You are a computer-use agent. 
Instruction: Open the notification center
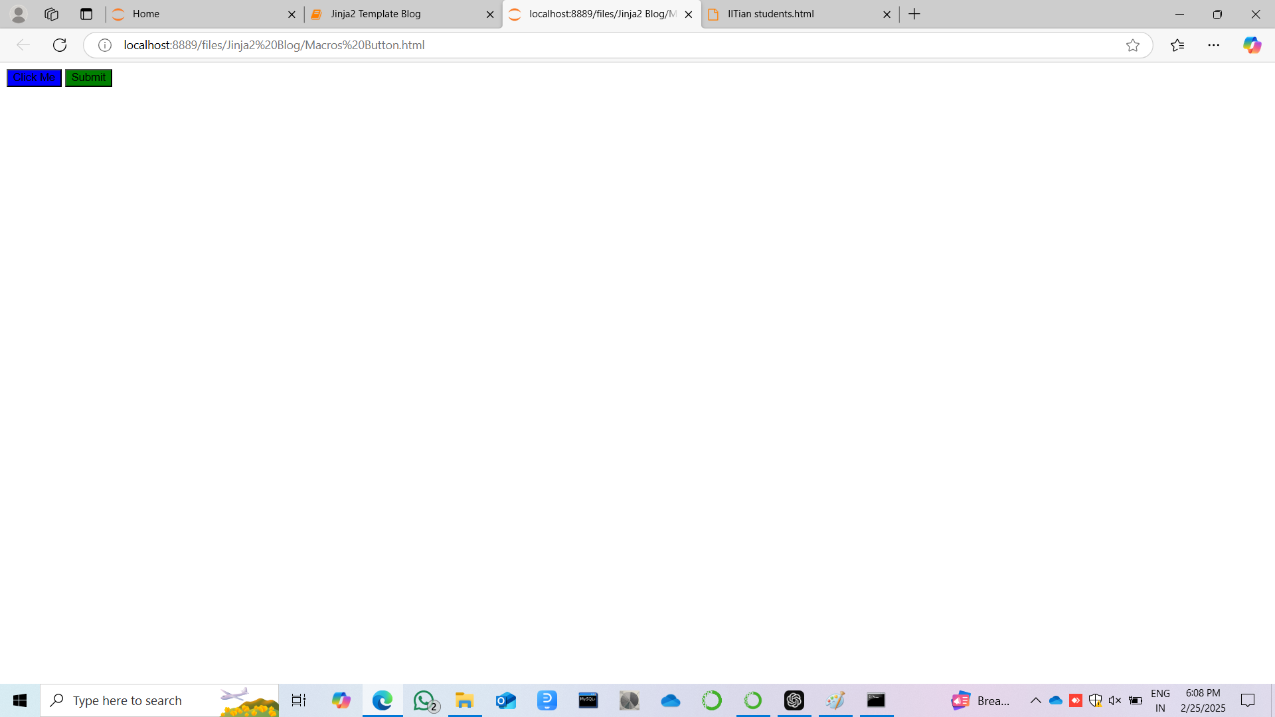tap(1248, 700)
